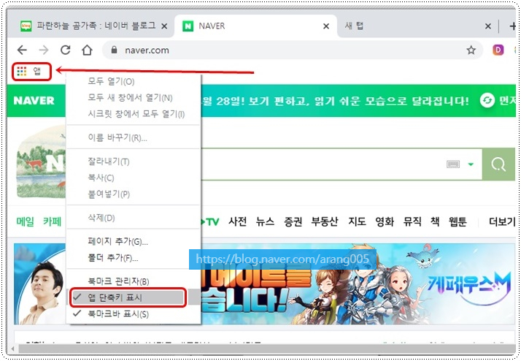
Task: Click the refresh circle icon in green banner
Action: [487, 100]
